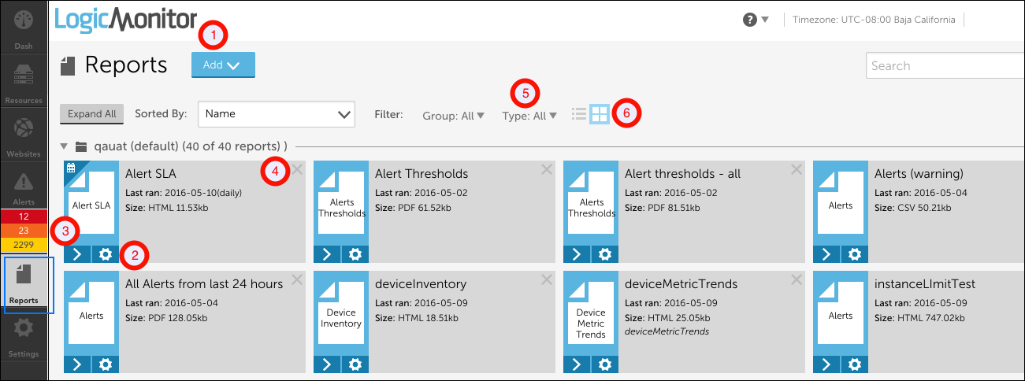Delete All Alerts from last 24 hours
The width and height of the screenshot is (1025, 381).
tap(297, 280)
